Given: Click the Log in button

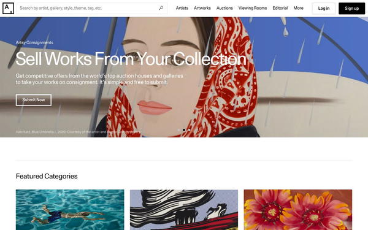Looking at the screenshot, I should coord(324,8).
